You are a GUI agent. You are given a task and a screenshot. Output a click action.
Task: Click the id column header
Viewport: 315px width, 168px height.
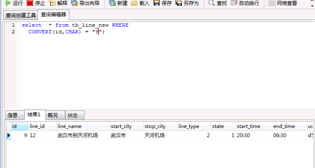click(20, 126)
